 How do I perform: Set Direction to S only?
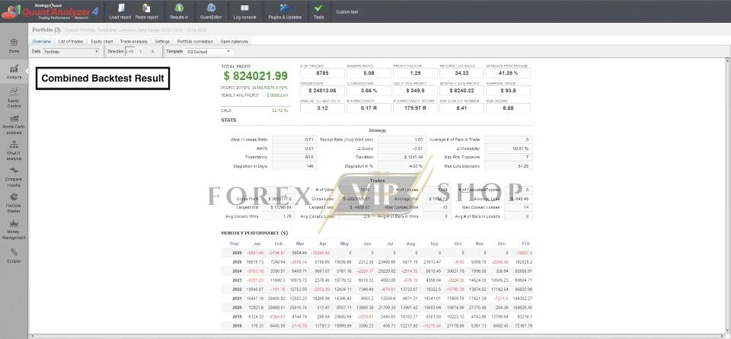[152, 51]
